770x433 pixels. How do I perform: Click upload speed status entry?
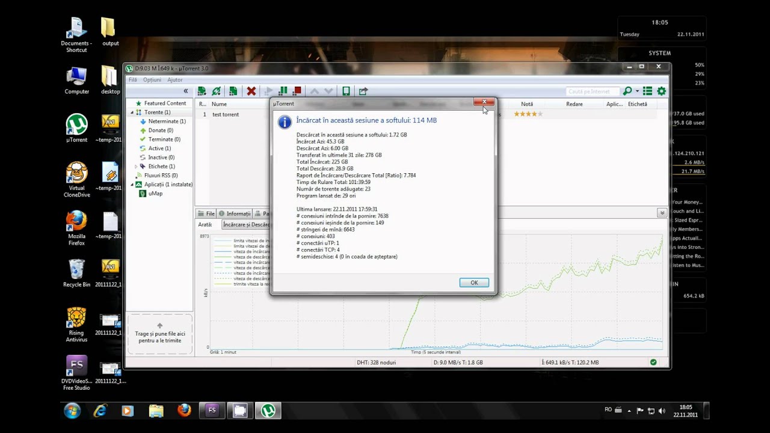click(x=570, y=363)
